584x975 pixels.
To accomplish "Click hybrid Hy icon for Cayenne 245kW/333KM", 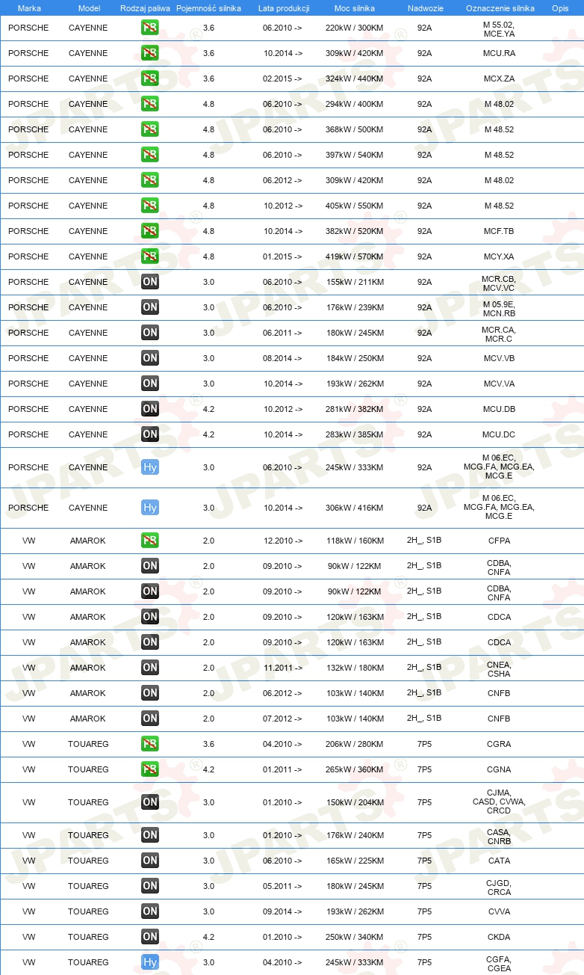I will [x=150, y=467].
